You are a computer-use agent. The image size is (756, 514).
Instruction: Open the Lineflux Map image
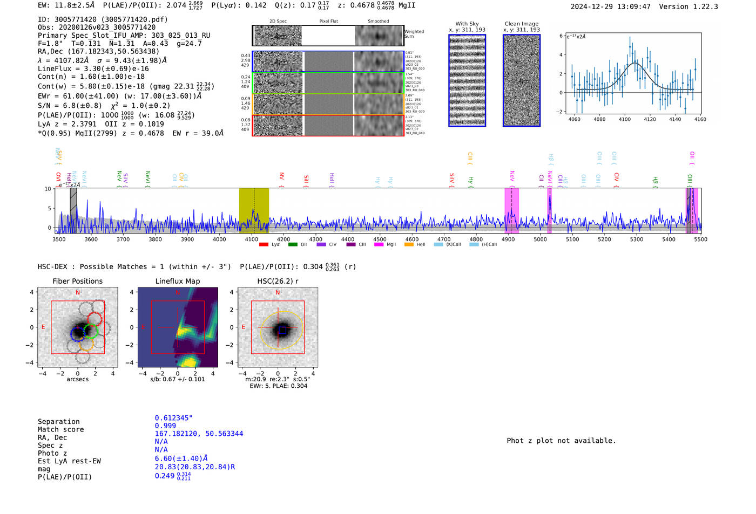pyautogui.click(x=178, y=327)
